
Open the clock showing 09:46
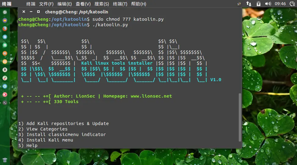point(280,4)
